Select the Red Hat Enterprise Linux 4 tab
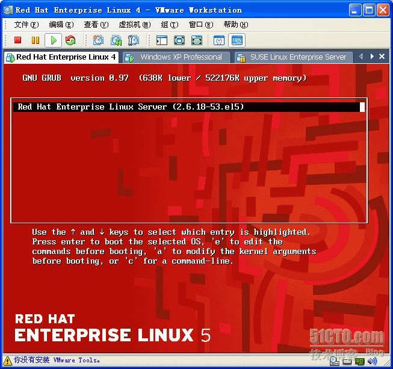The image size is (393, 369). click(x=61, y=57)
